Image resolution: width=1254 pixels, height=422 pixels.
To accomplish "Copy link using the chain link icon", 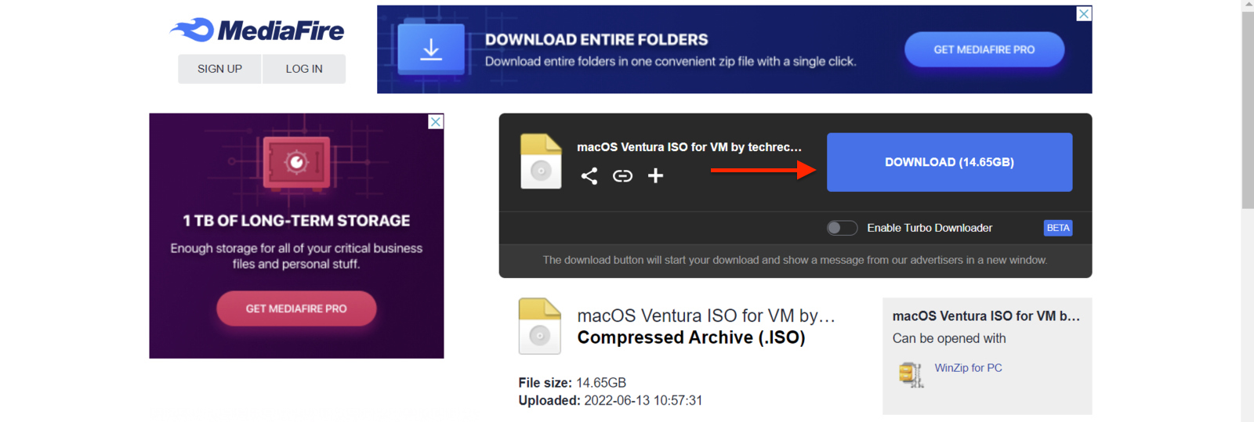I will 622,175.
